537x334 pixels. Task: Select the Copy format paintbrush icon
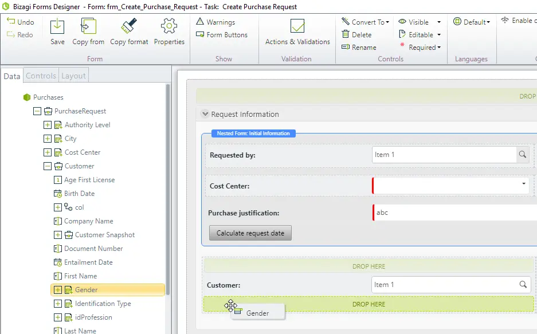click(129, 26)
